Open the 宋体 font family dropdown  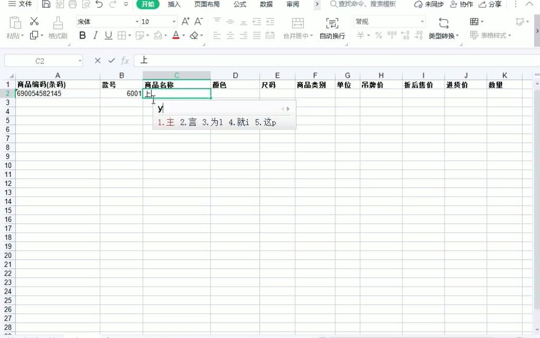pyautogui.click(x=136, y=22)
